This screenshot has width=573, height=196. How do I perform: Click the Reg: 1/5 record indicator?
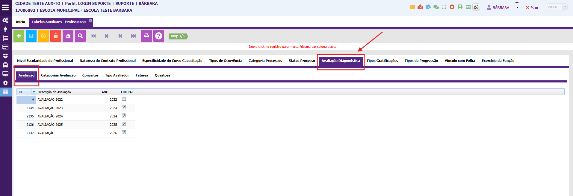click(x=178, y=36)
